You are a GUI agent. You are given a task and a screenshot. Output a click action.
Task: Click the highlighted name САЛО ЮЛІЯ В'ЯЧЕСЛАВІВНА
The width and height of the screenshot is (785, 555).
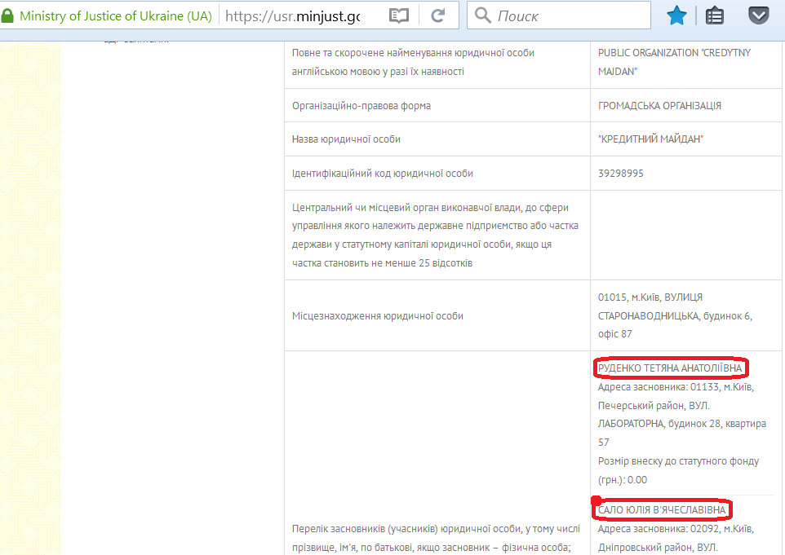click(x=662, y=510)
